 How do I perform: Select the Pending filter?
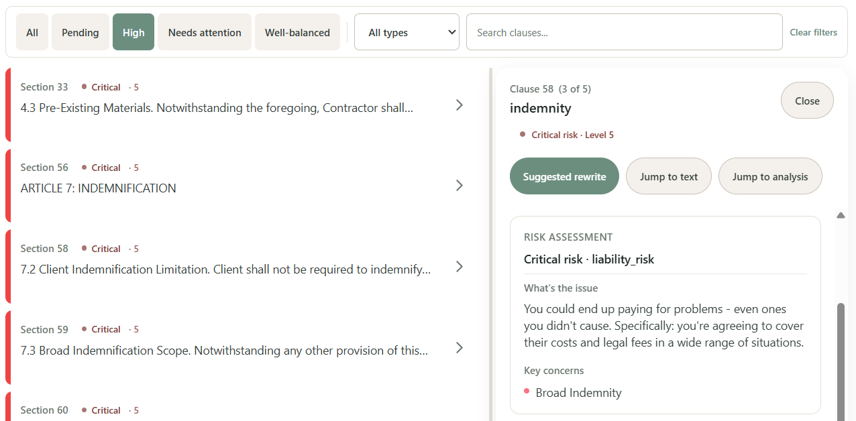point(80,32)
